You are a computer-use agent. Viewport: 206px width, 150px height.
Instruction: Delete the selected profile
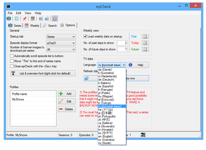[x=67, y=109]
